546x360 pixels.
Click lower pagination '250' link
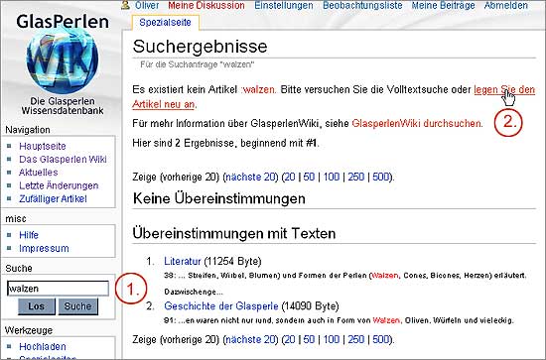click(355, 339)
